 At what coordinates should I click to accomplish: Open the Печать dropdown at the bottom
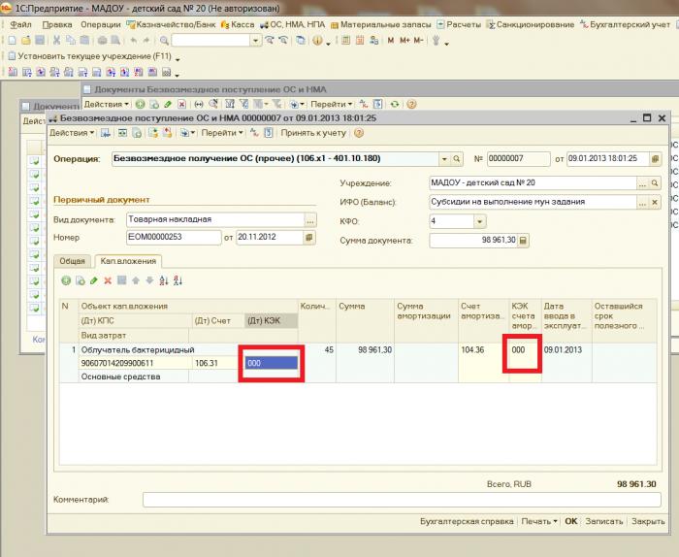538,521
